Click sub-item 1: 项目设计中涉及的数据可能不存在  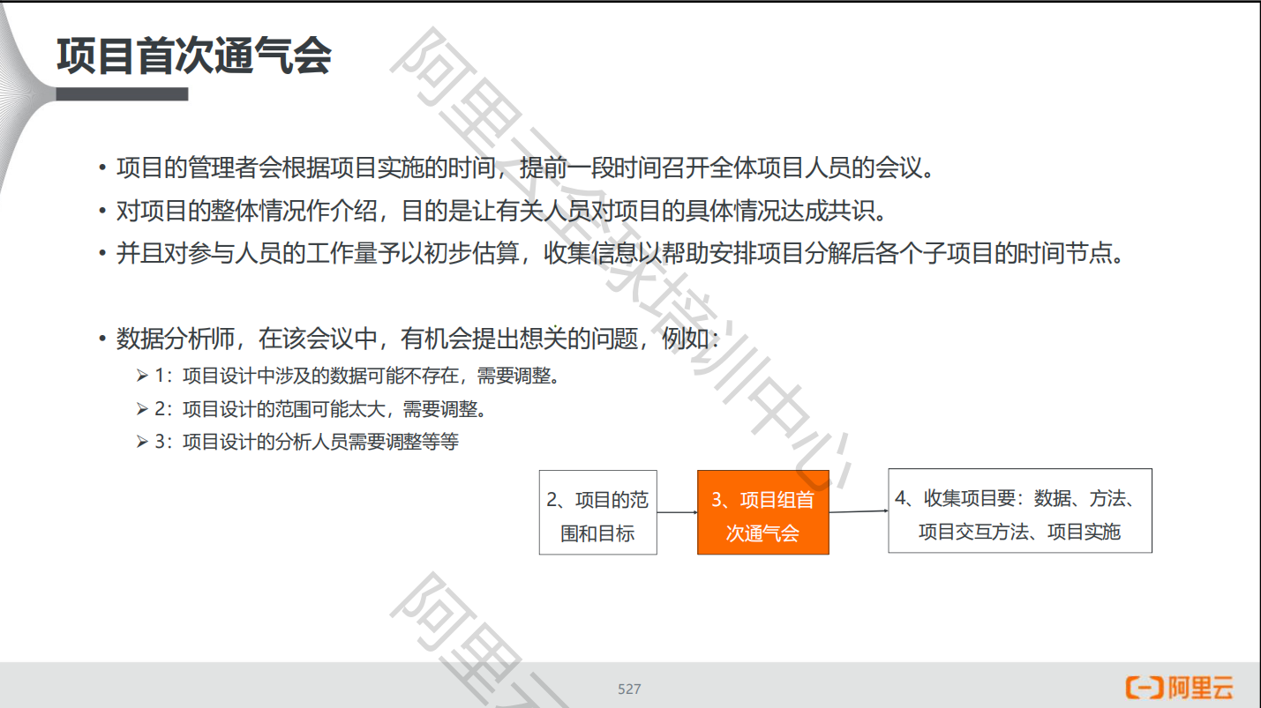pos(349,376)
